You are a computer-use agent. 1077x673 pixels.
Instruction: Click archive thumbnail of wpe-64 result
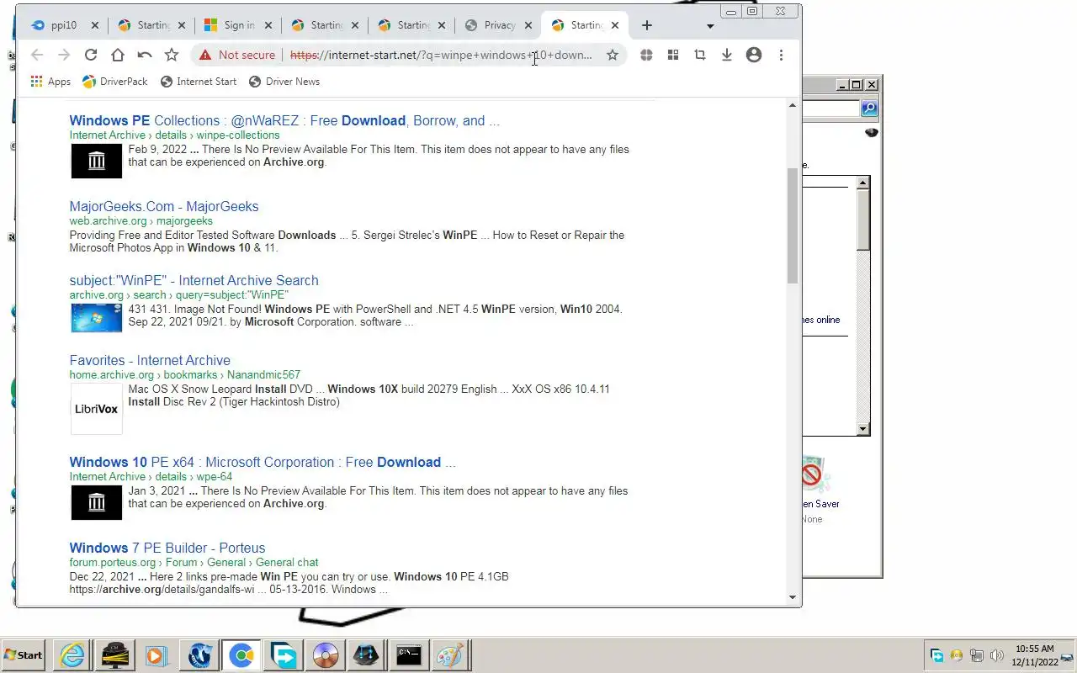(96, 502)
